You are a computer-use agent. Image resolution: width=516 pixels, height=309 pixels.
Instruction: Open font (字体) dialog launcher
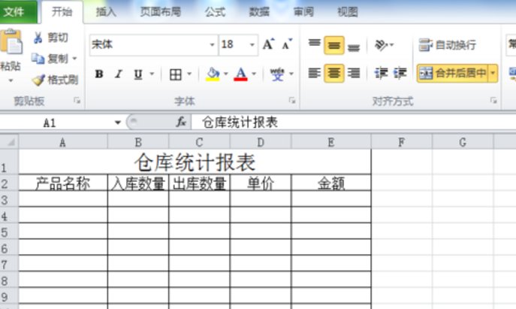(x=292, y=101)
